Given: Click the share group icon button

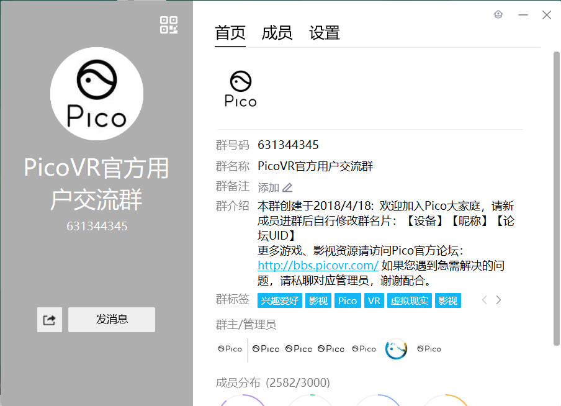Looking at the screenshot, I should tap(50, 319).
